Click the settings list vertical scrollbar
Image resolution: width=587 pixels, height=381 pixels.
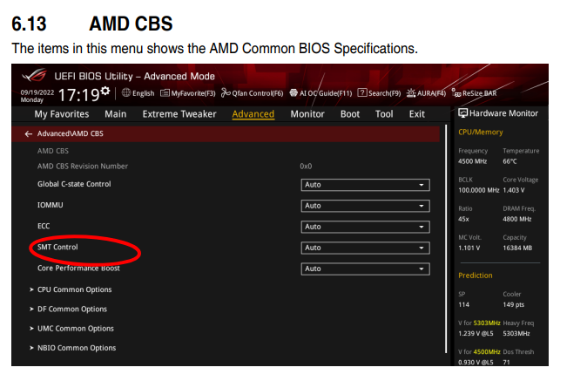(446, 239)
